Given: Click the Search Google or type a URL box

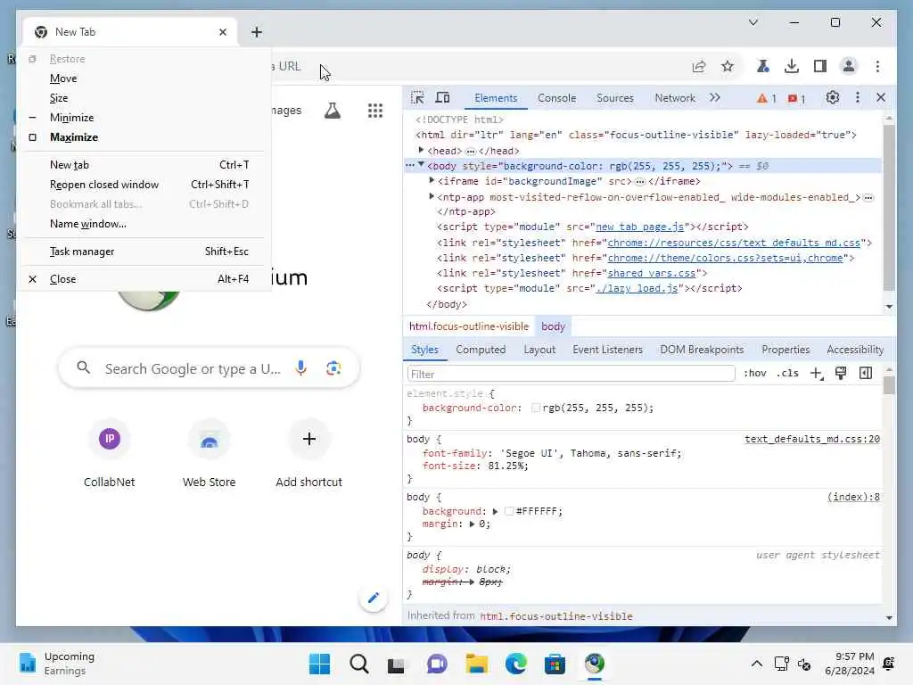Looking at the screenshot, I should point(209,368).
